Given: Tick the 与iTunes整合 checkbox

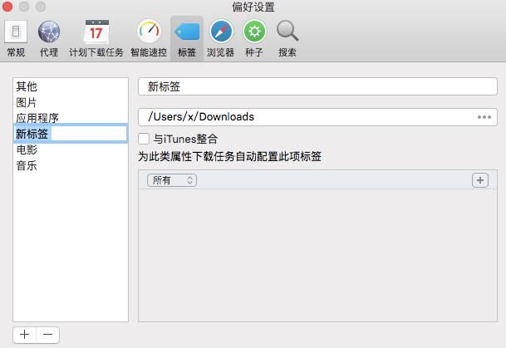Looking at the screenshot, I should (x=144, y=139).
